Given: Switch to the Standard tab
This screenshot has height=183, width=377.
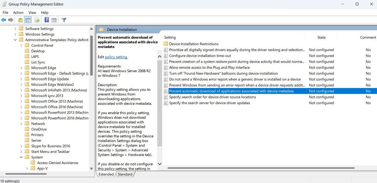Looking at the screenshot, I should (x=125, y=174).
